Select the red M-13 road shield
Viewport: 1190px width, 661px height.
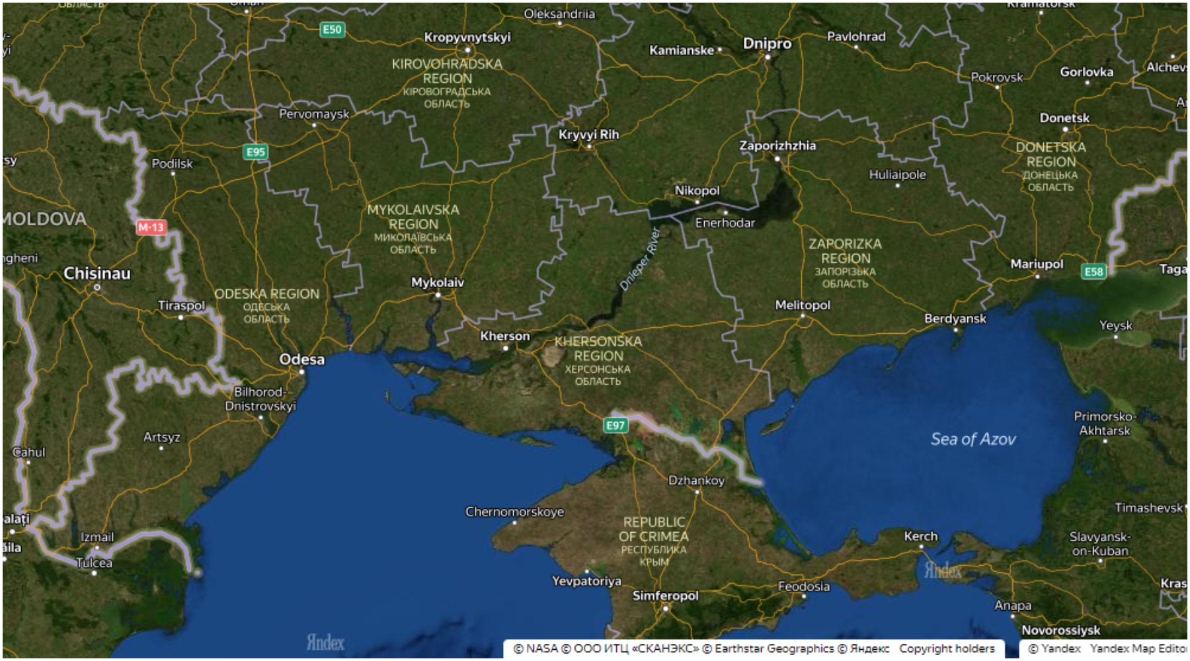coord(151,227)
